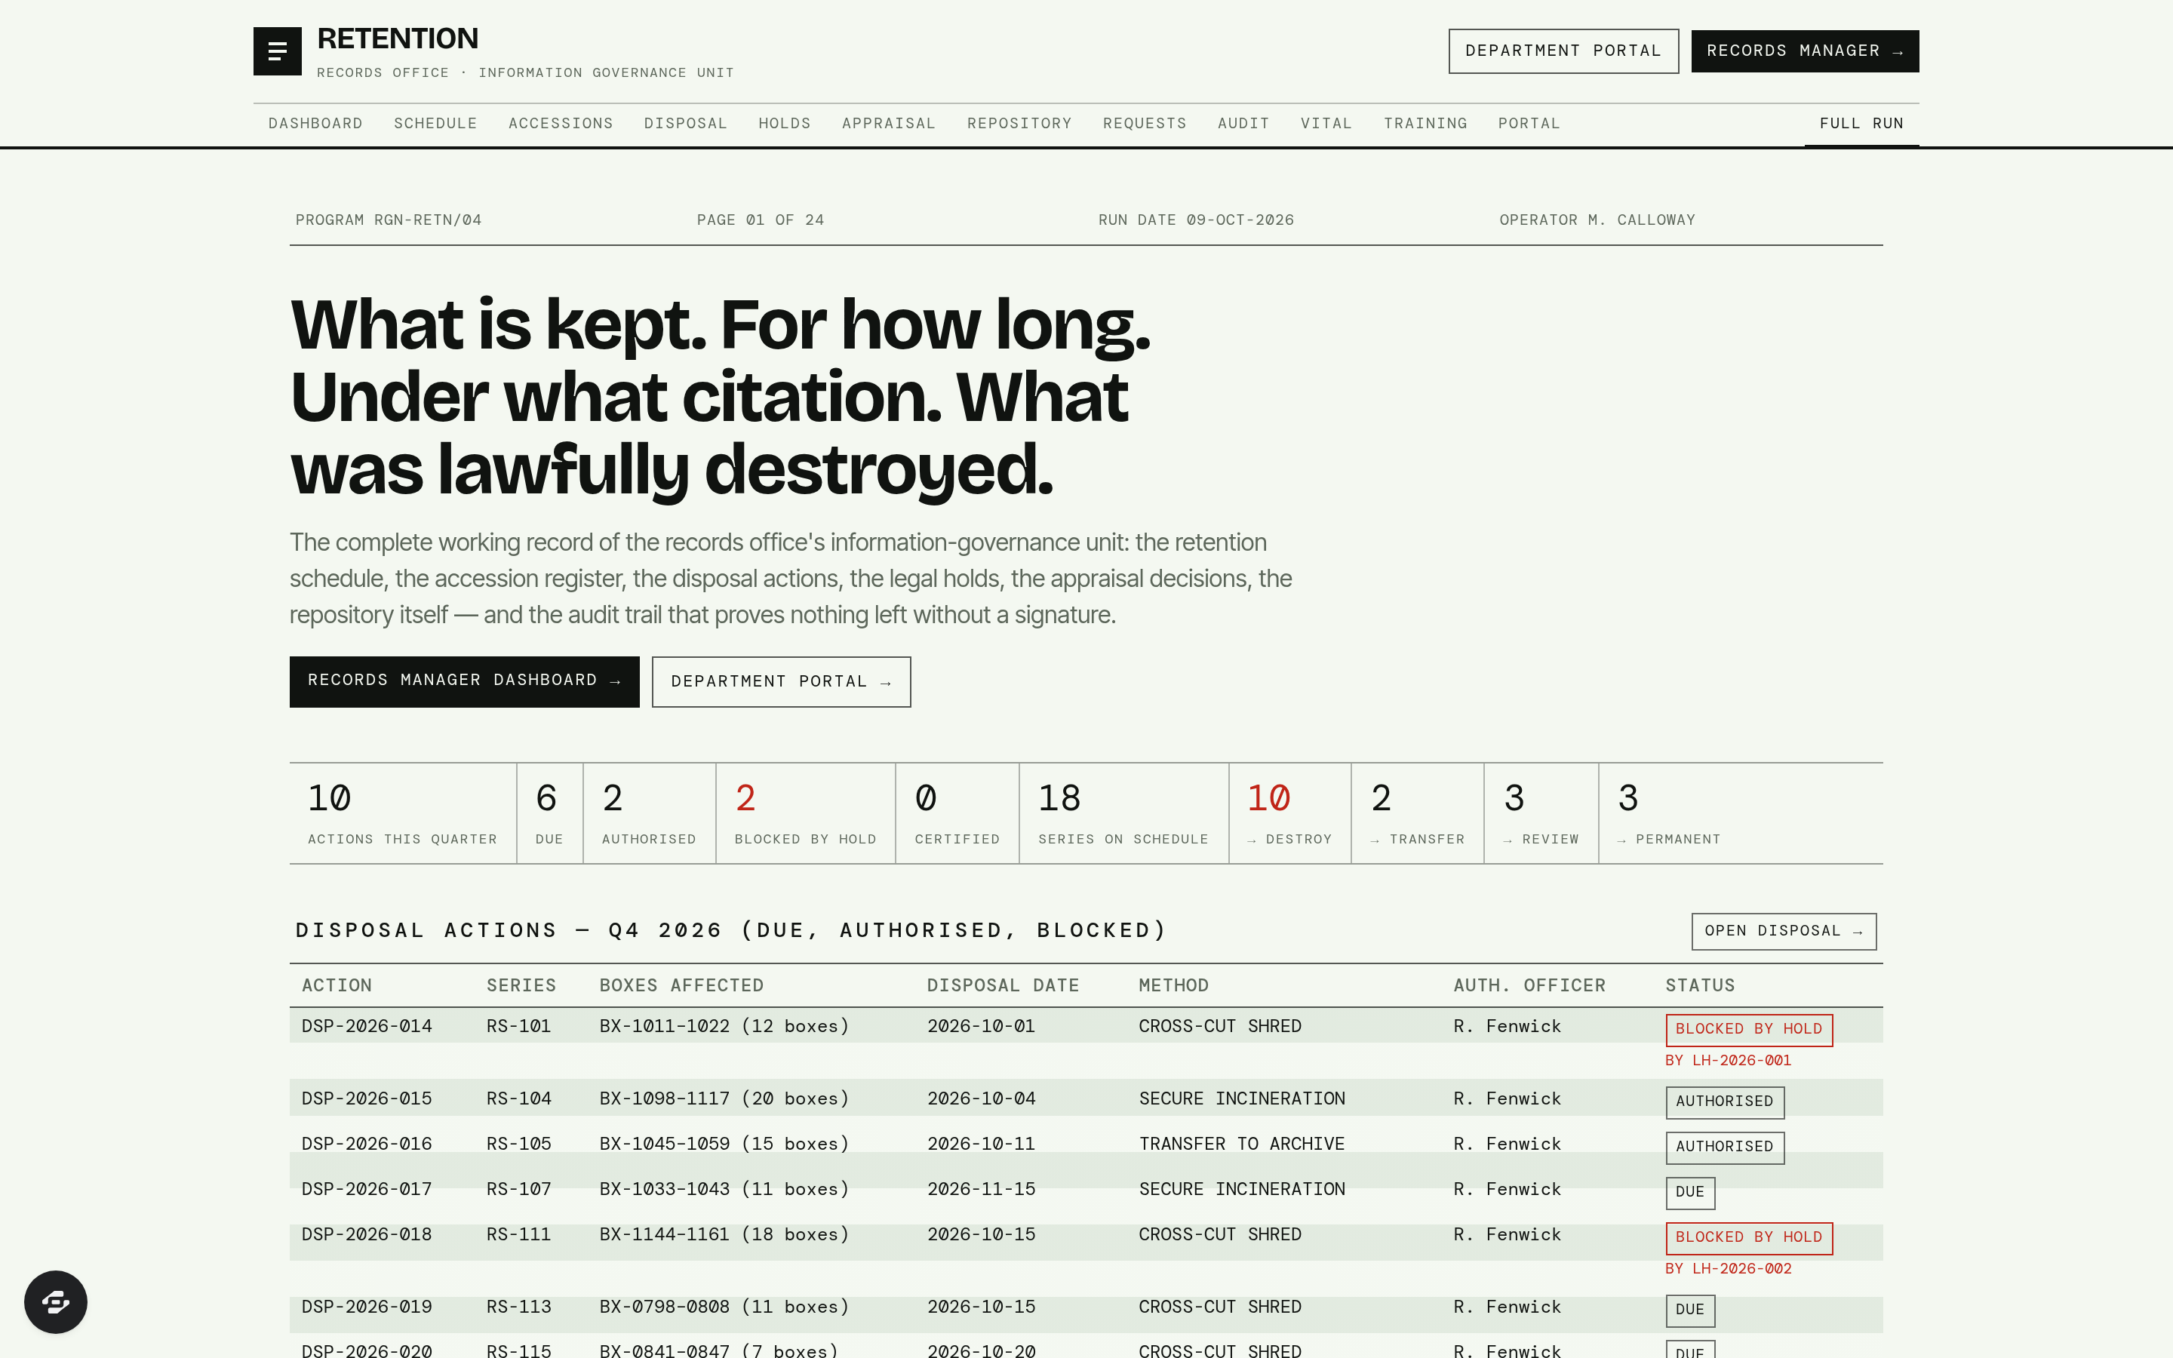Go to Records Manager header button
2173x1358 pixels.
coord(1805,51)
